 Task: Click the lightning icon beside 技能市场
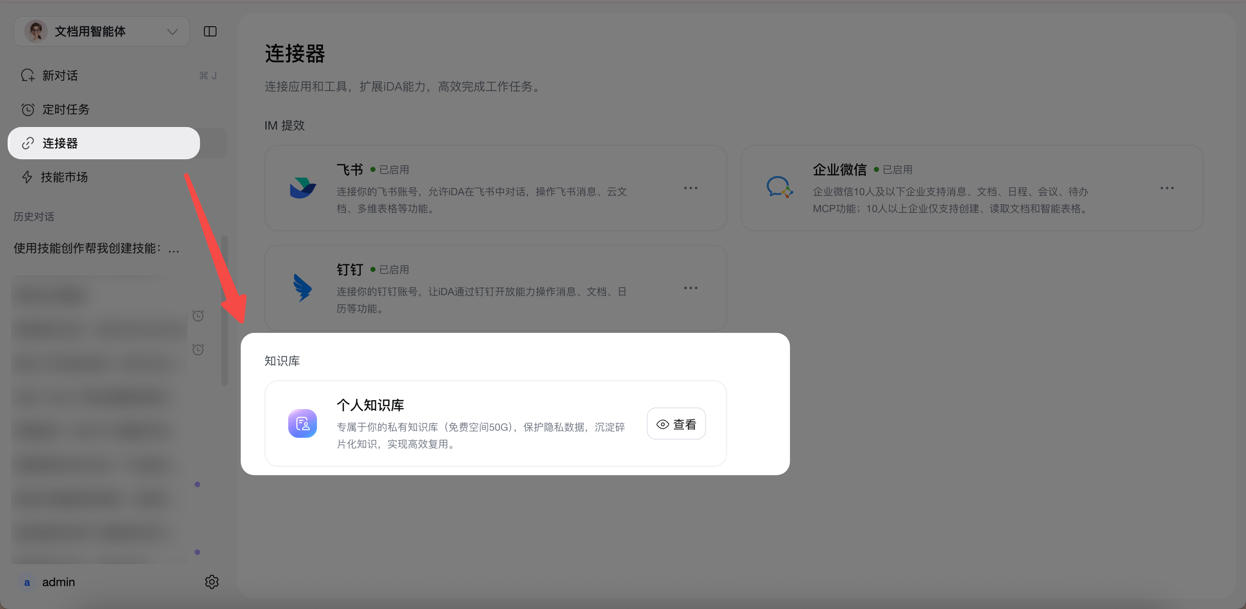coord(27,177)
